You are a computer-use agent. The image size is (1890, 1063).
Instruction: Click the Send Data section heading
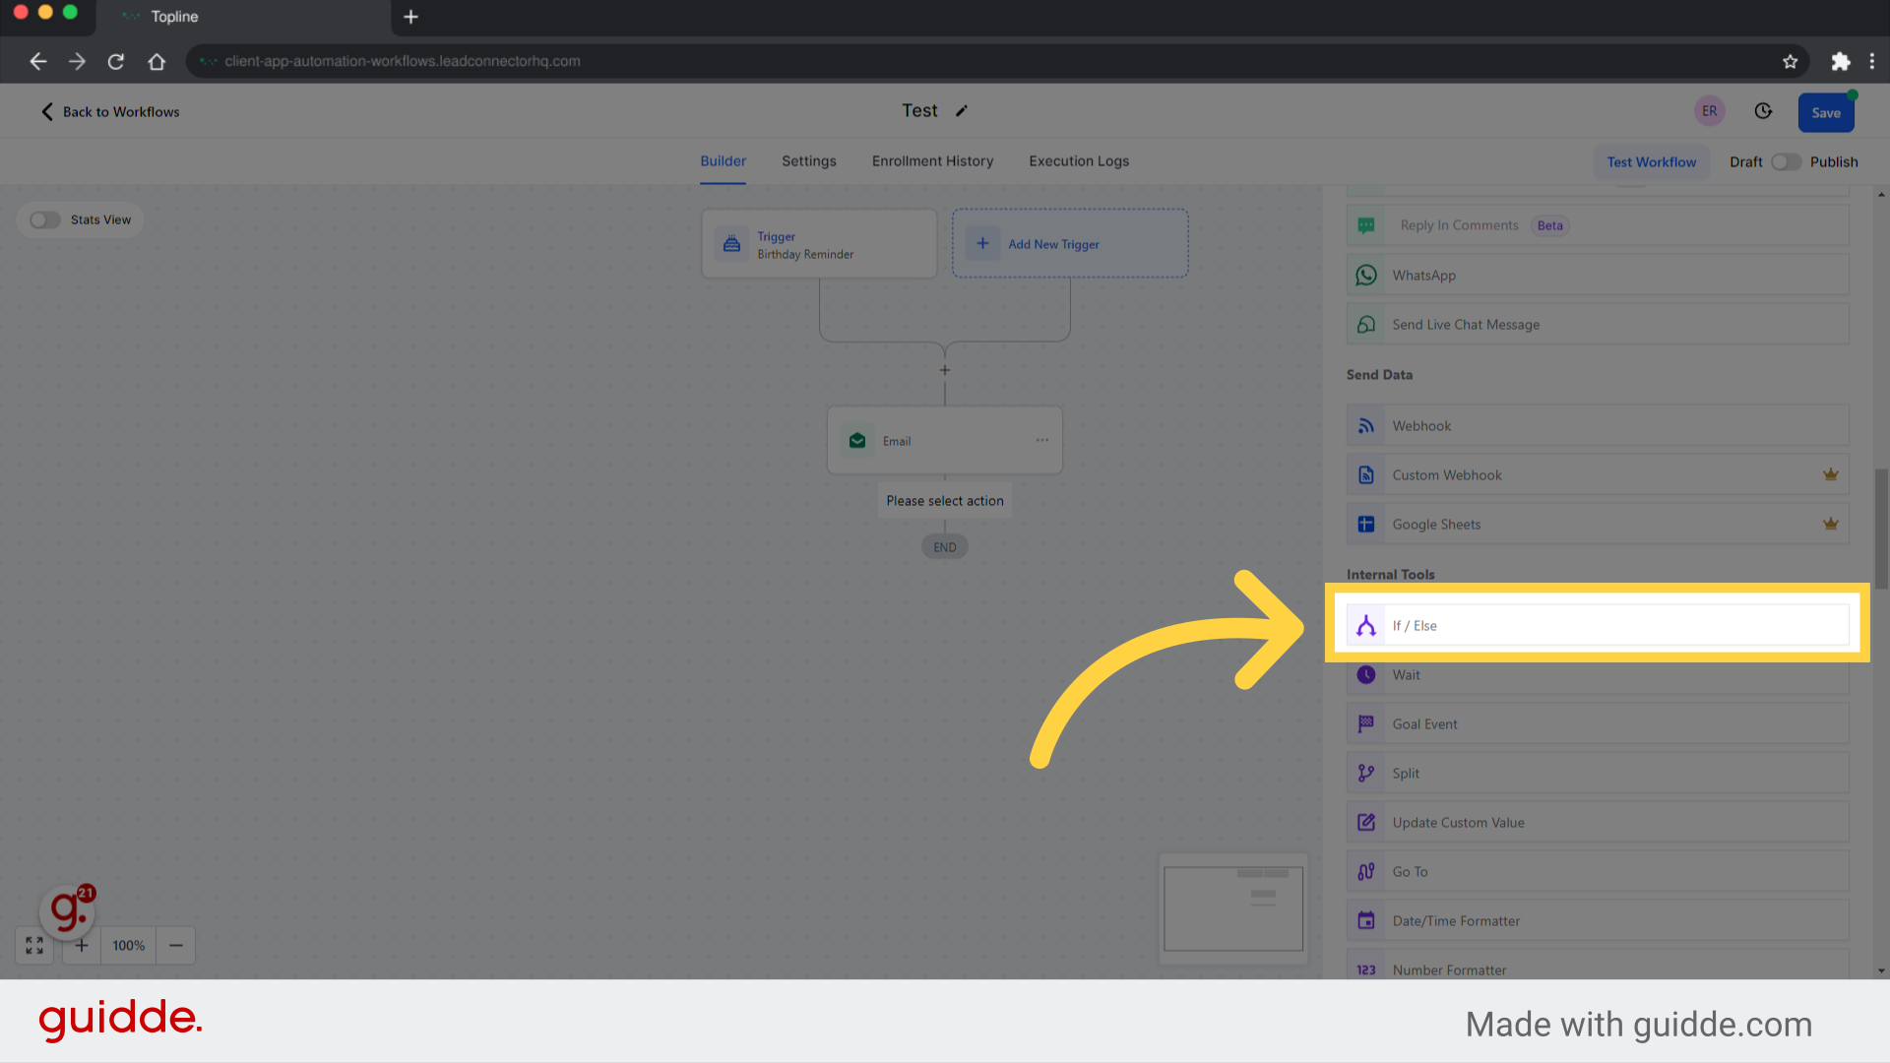[x=1379, y=375]
